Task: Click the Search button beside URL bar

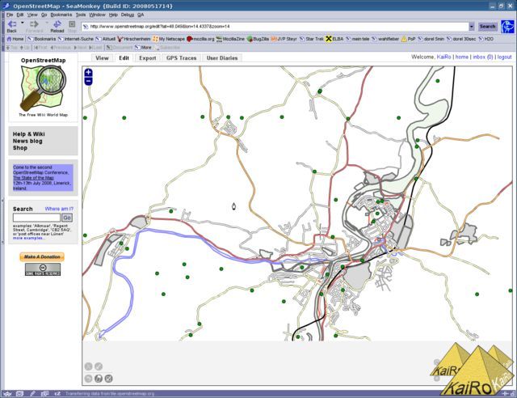Action: point(487,27)
